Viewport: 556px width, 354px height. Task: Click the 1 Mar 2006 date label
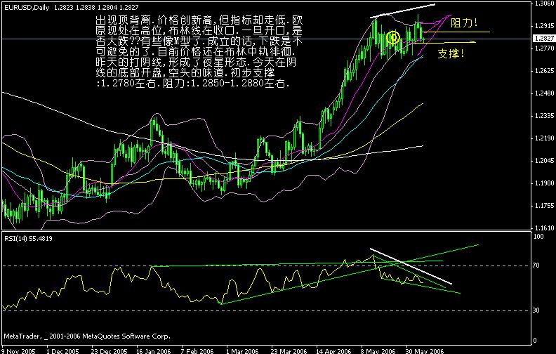pos(242,350)
